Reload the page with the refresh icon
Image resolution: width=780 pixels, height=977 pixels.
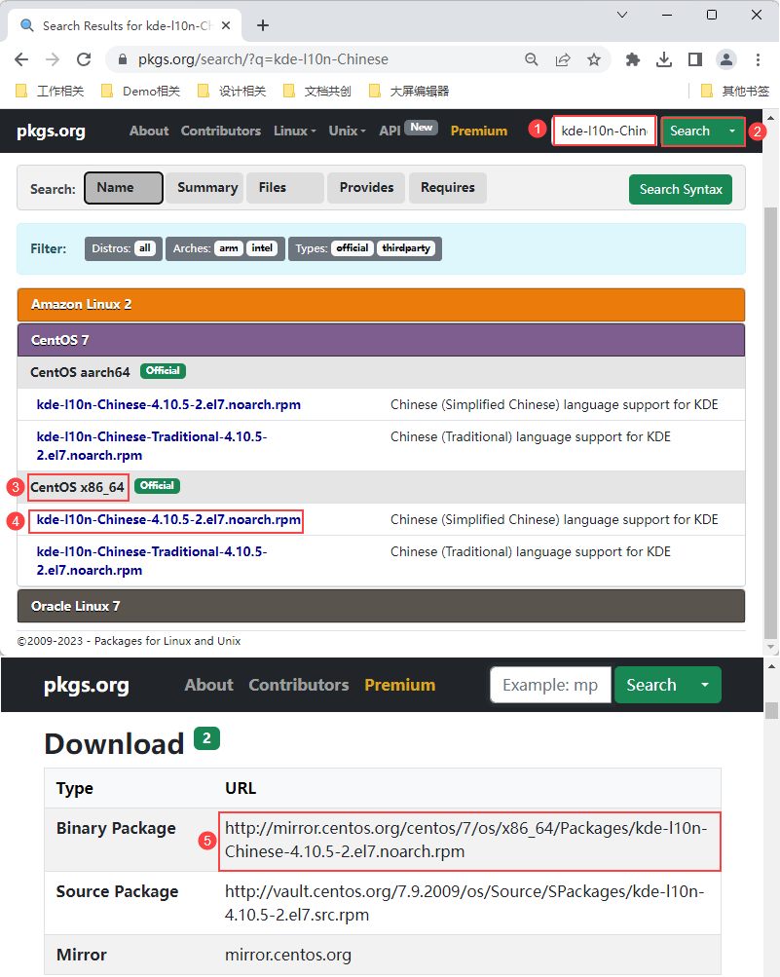84,59
